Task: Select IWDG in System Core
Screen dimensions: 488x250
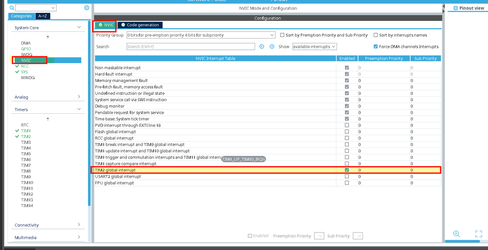Action: pos(26,54)
